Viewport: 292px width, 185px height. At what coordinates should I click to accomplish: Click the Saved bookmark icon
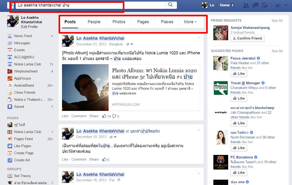coord(10,106)
